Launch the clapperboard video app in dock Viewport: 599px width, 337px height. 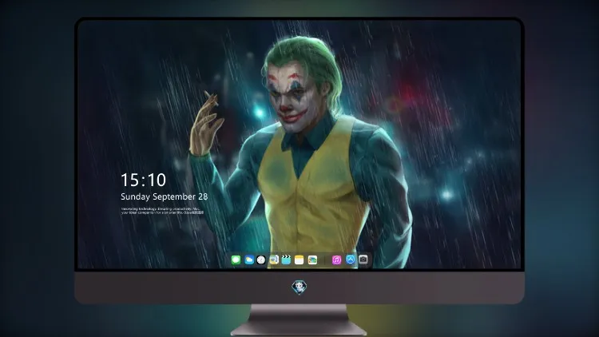click(x=286, y=260)
